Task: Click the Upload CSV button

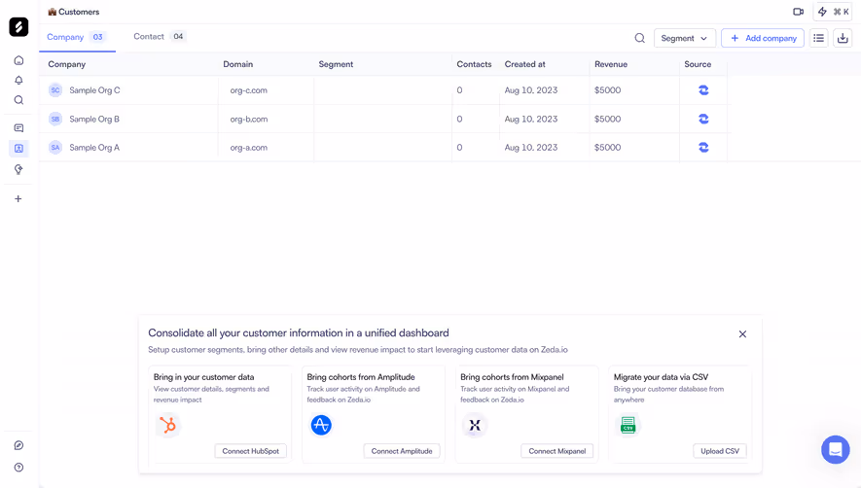Action: point(719,451)
